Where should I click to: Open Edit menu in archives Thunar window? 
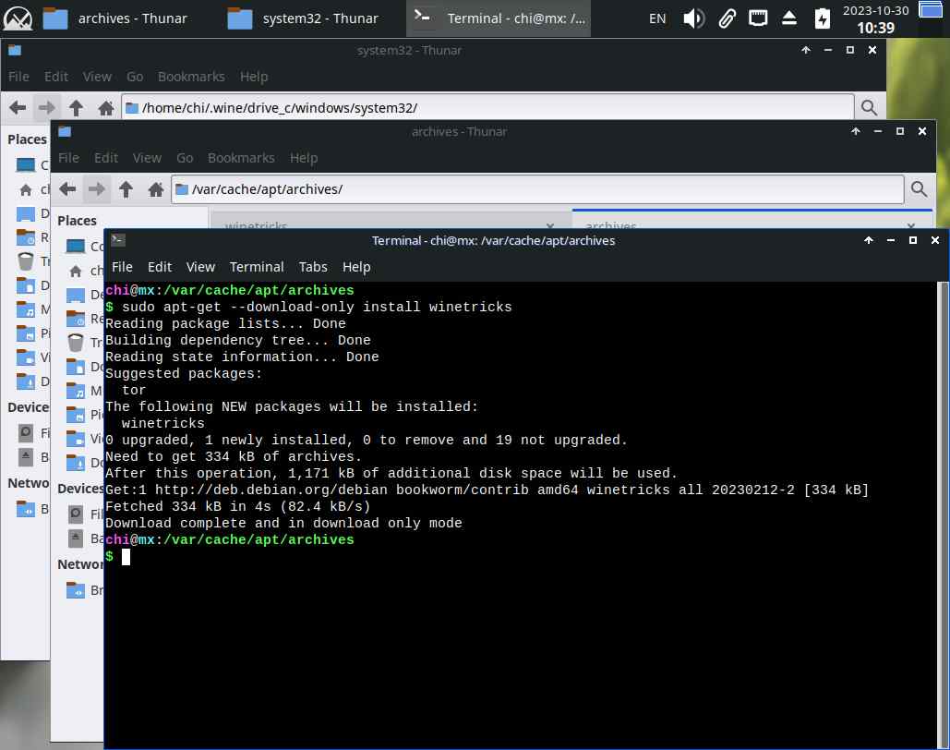click(106, 158)
